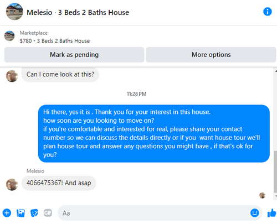Screen dimensions: 277x224
Task: Click the scrollbar up arrow
Action: click(x=276, y=71)
